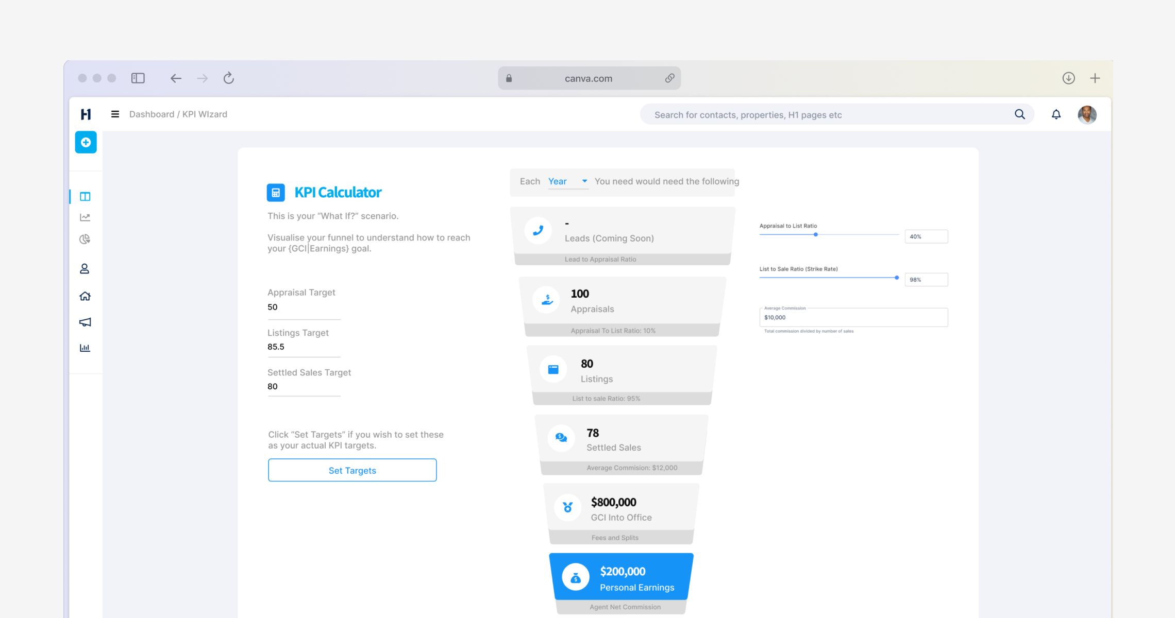Click the Average Commission $10,000 field

coord(853,317)
